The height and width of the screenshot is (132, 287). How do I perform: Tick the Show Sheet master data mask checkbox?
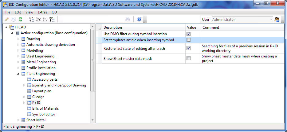[188, 58]
